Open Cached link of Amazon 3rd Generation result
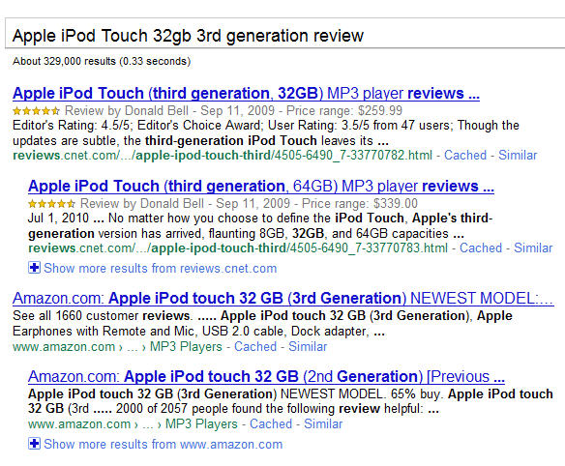565x466 pixels. (255, 346)
